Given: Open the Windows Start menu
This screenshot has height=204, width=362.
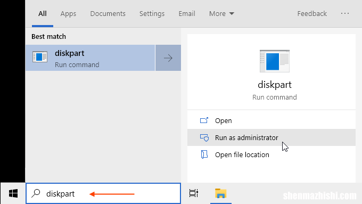Looking at the screenshot, I should [13, 193].
